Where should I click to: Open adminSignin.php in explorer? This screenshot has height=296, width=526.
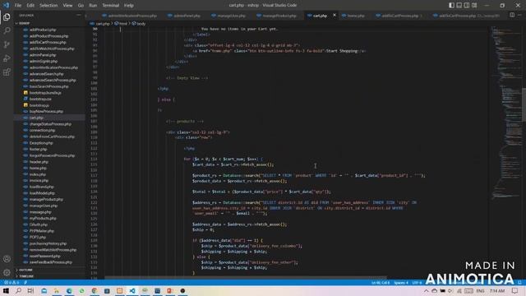tap(44, 61)
